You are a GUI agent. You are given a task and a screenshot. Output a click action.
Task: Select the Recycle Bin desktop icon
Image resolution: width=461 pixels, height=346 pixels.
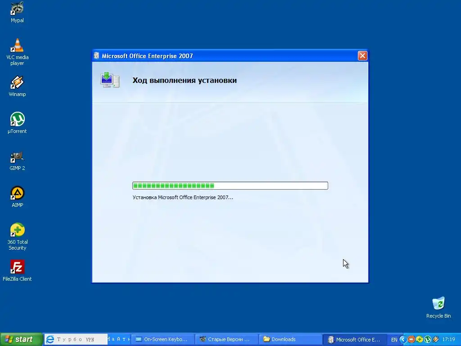(x=438, y=307)
